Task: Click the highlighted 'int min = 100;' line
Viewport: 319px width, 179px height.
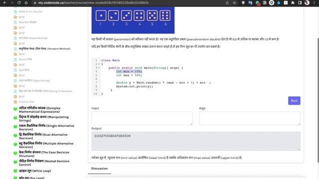Action: [129, 72]
